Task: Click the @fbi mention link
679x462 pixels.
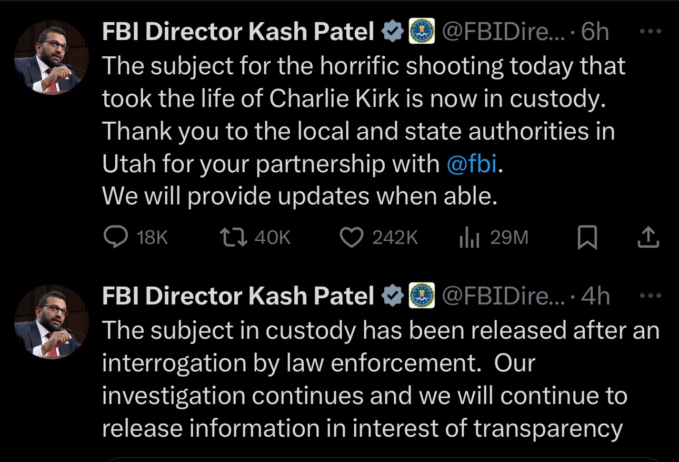Action: 471,164
